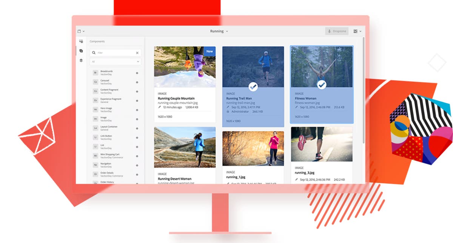Image resolution: width=453 pixels, height=243 pixels.
Task: Show info for Navigation component
Action: click(137, 165)
